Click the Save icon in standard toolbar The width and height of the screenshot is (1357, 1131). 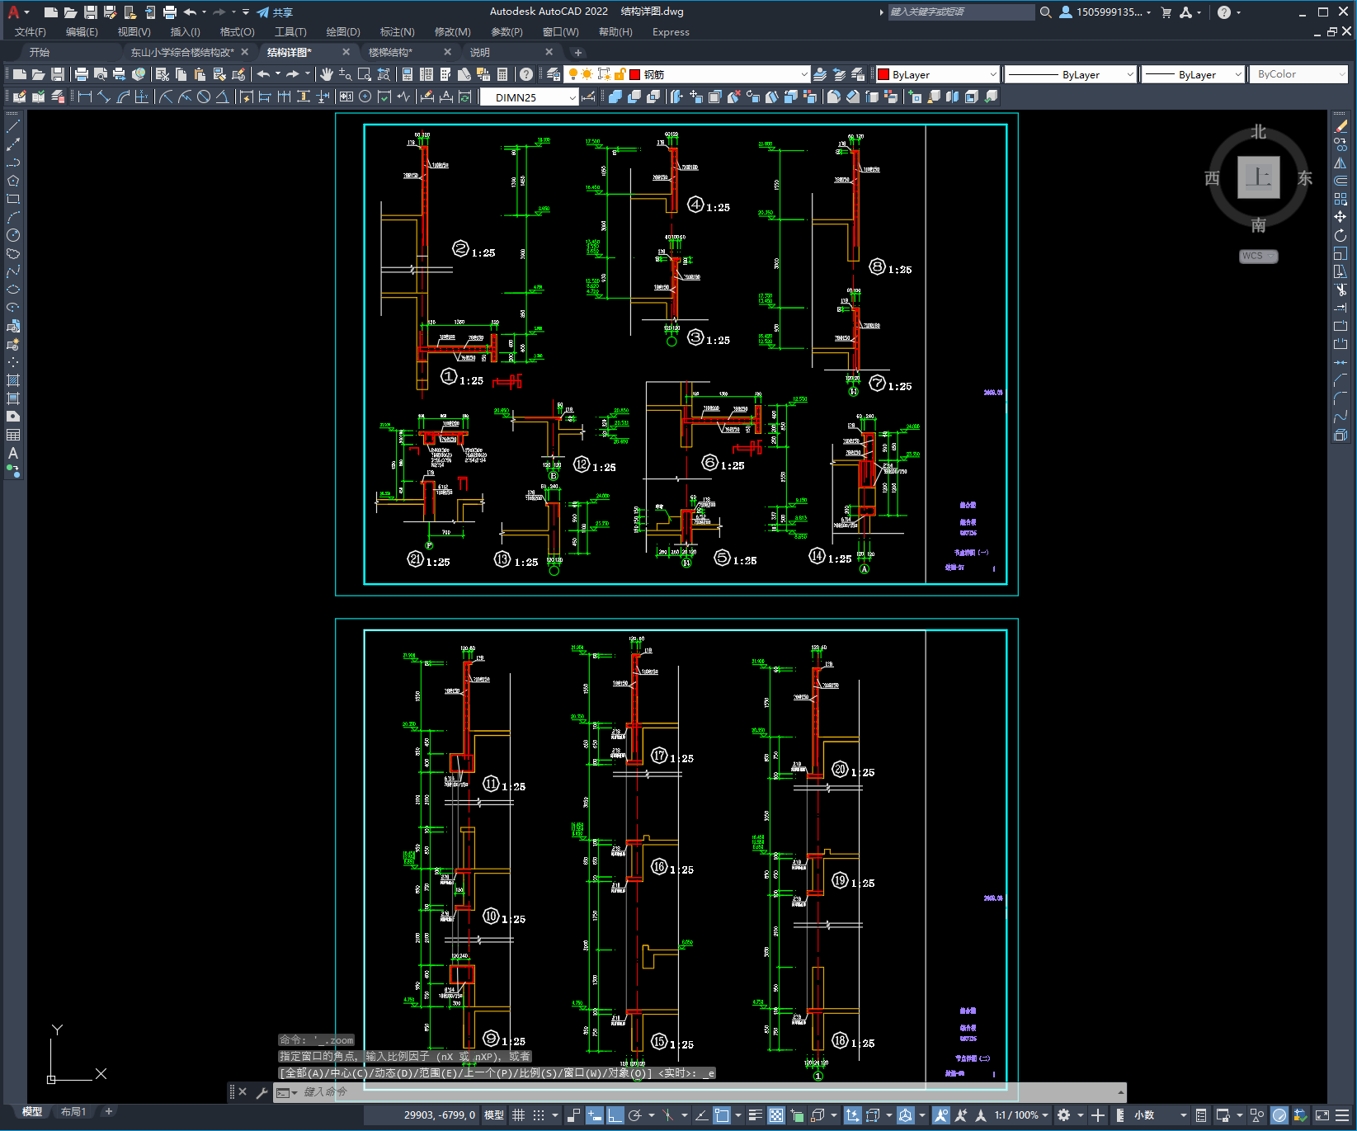point(58,74)
